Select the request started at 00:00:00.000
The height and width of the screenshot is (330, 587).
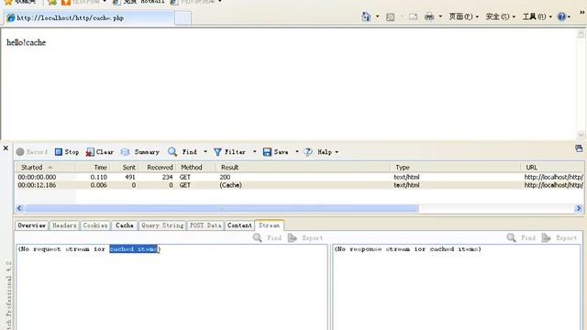[299, 177]
